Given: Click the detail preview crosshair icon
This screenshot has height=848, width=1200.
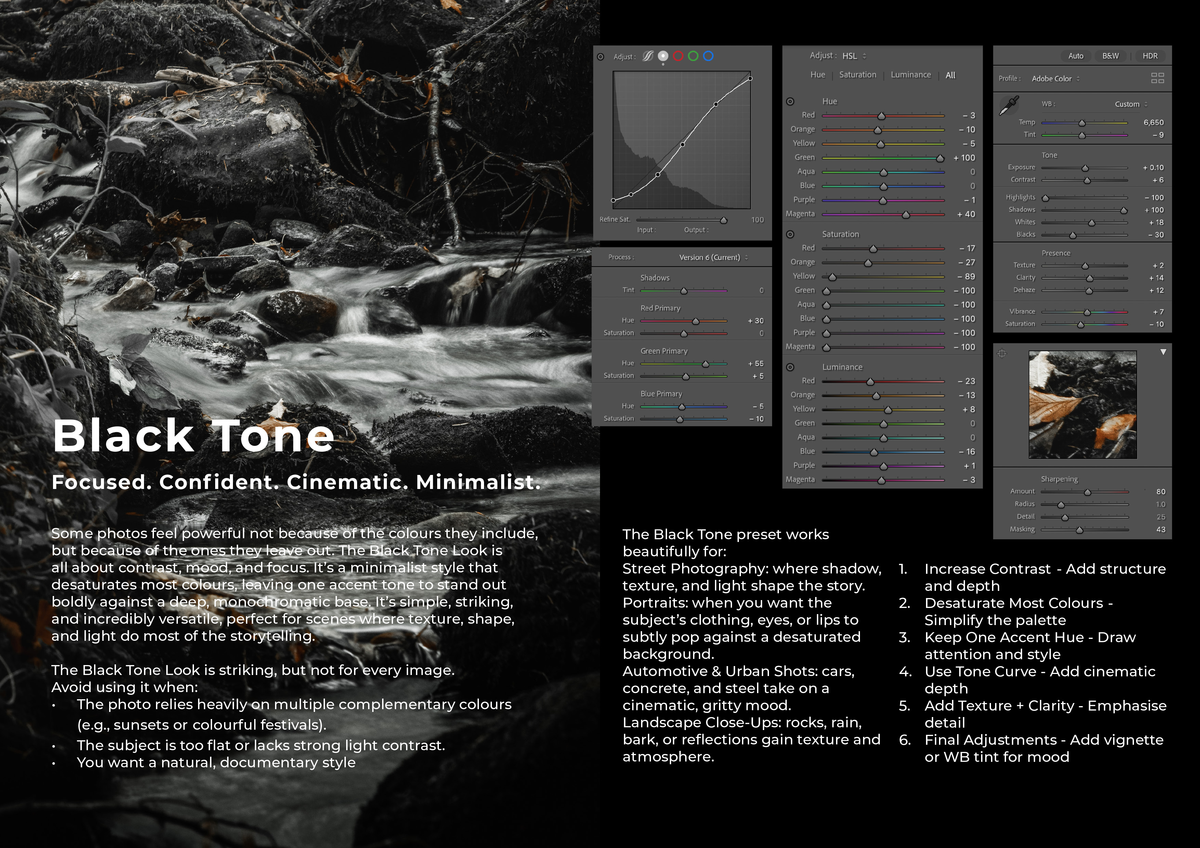Looking at the screenshot, I should (1001, 354).
